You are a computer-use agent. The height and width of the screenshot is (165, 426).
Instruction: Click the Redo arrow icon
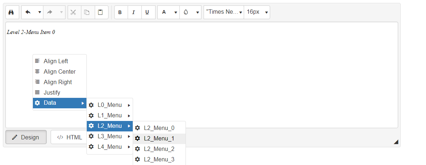coord(50,12)
